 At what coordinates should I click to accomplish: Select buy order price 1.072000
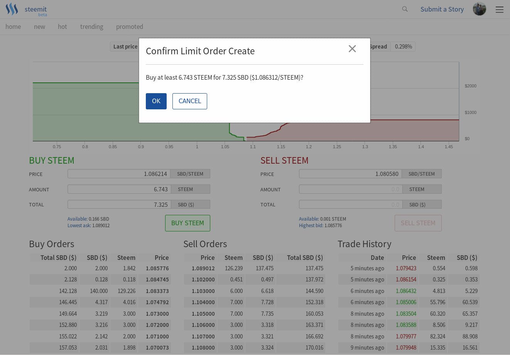click(x=157, y=325)
